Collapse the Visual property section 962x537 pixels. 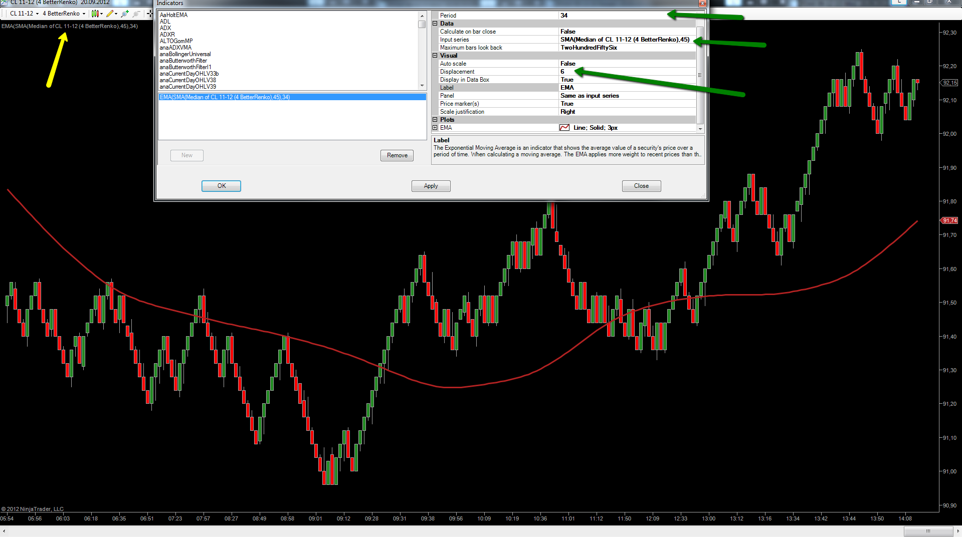coord(435,56)
